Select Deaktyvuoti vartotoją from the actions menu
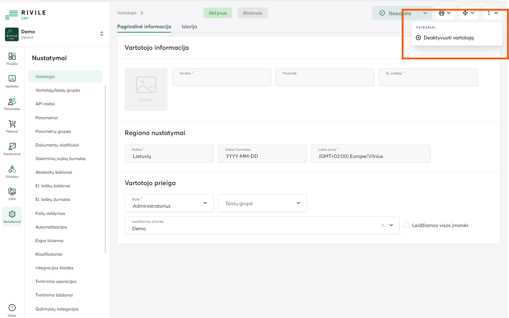 [x=448, y=38]
